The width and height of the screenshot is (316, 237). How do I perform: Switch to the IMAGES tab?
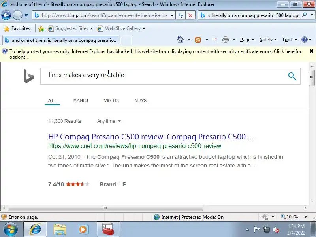pyautogui.click(x=80, y=100)
